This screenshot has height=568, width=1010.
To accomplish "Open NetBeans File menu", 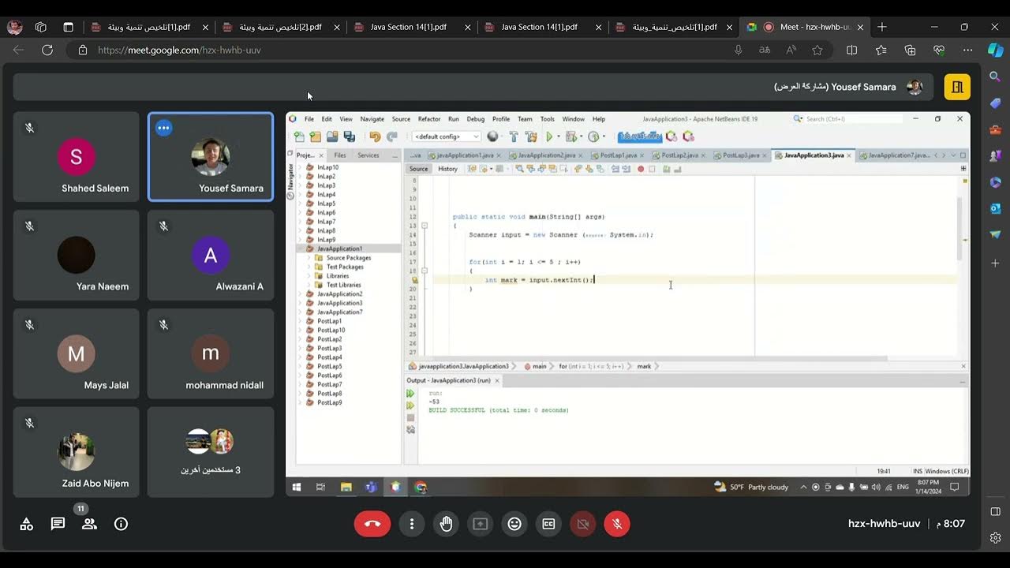I will coord(309,119).
